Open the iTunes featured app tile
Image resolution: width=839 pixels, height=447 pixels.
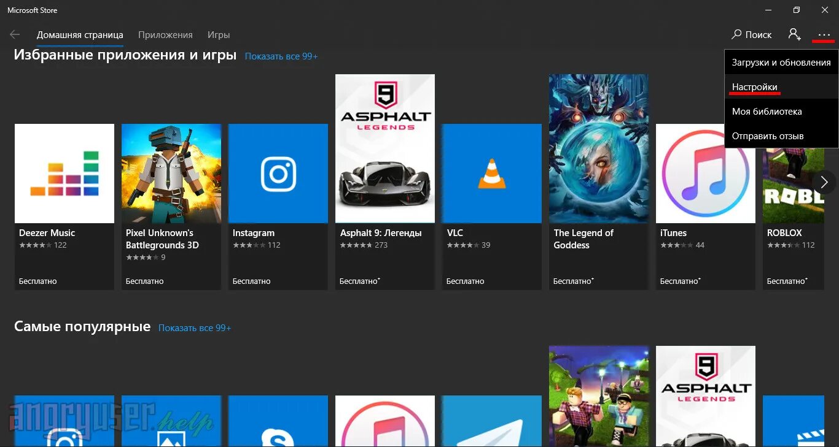(706, 207)
